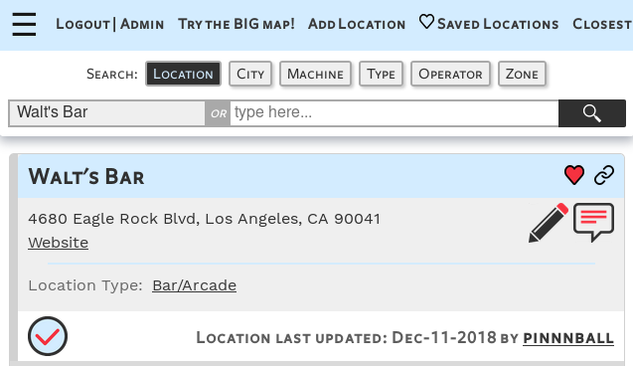
Task: Switch search to Operator
Action: pyautogui.click(x=450, y=74)
